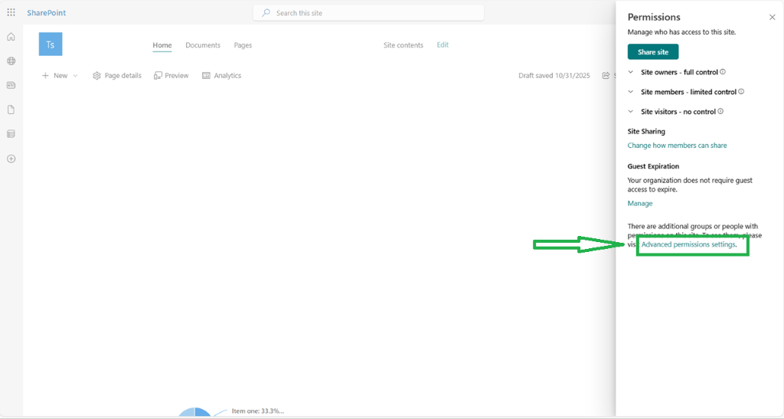The width and height of the screenshot is (784, 419).
Task: Click the Analytics toolbar label
Action: pos(227,76)
